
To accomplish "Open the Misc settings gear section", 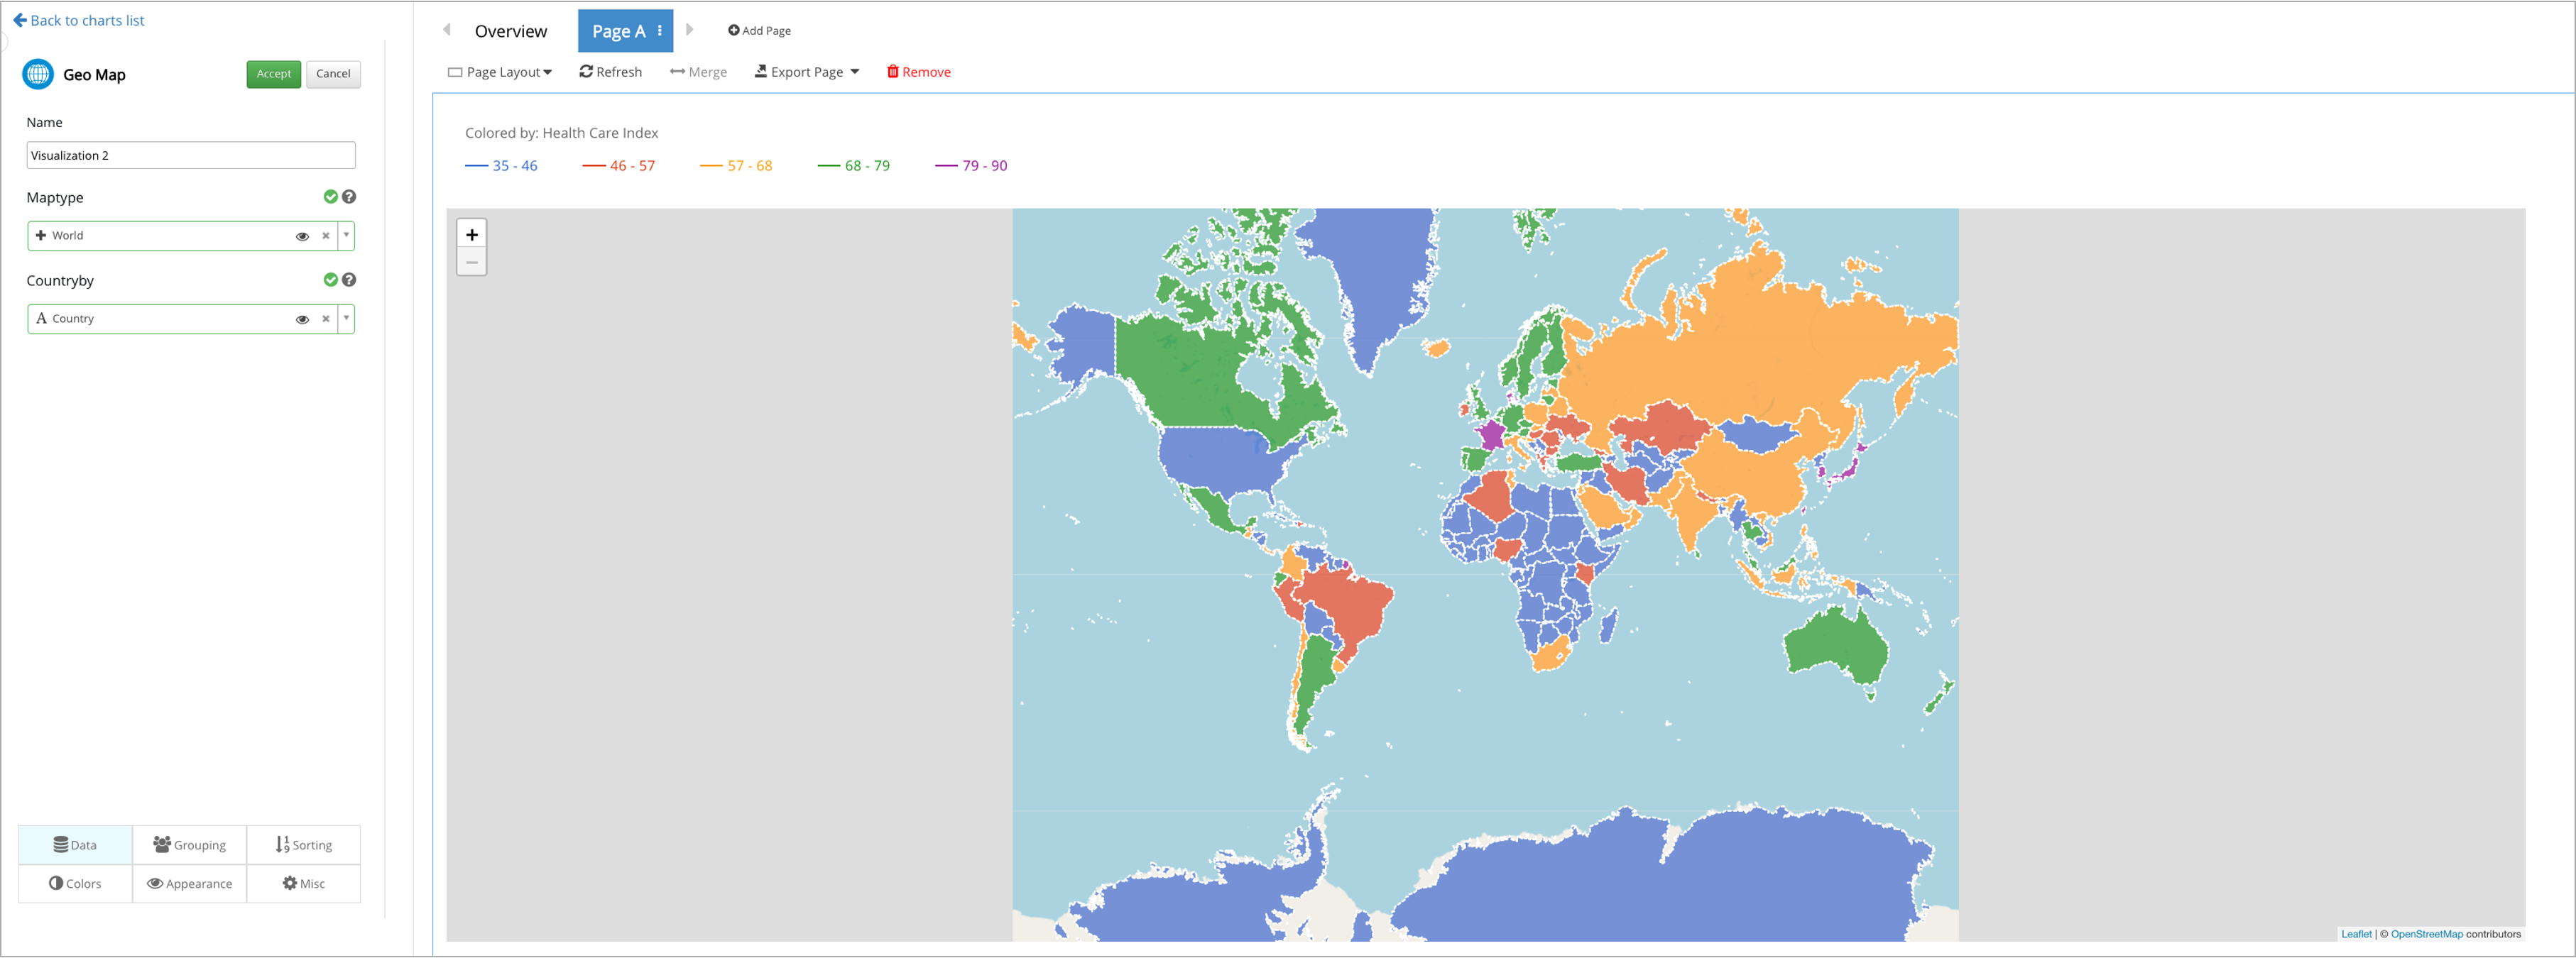I will [x=303, y=883].
